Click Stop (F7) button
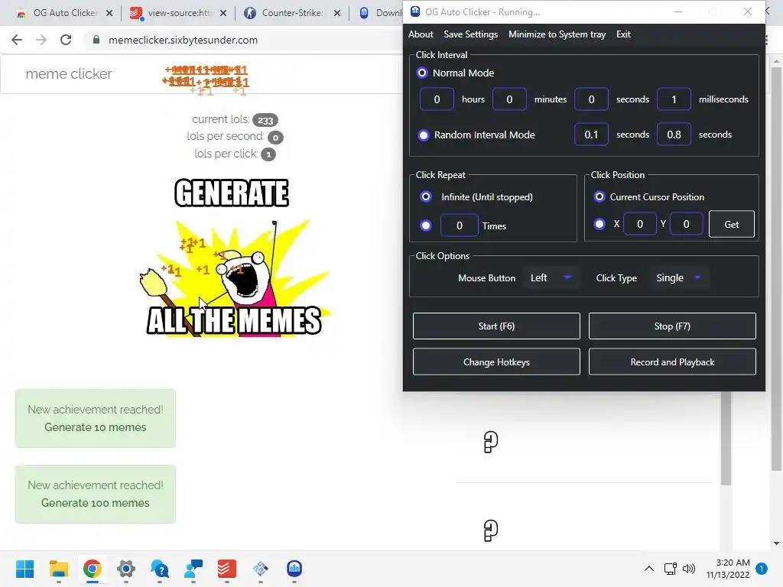The width and height of the screenshot is (783, 587). point(672,326)
